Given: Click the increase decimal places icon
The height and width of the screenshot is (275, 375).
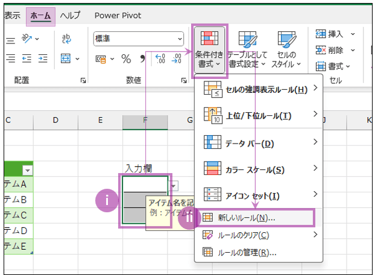Looking at the screenshot, I should pos(160,58).
